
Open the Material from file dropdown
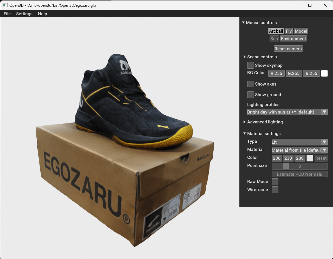(x=299, y=150)
